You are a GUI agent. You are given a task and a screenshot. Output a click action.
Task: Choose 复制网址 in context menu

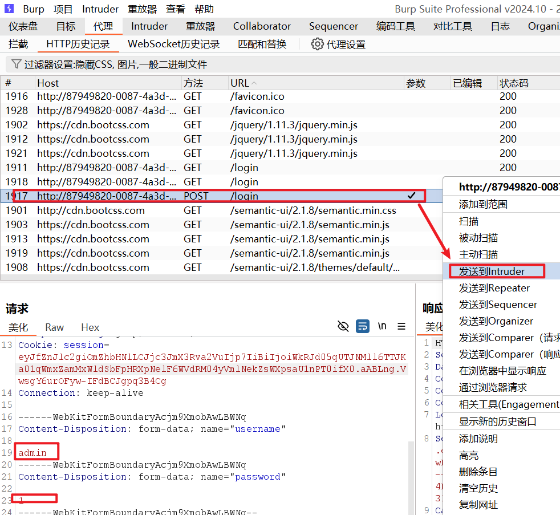[501, 505]
